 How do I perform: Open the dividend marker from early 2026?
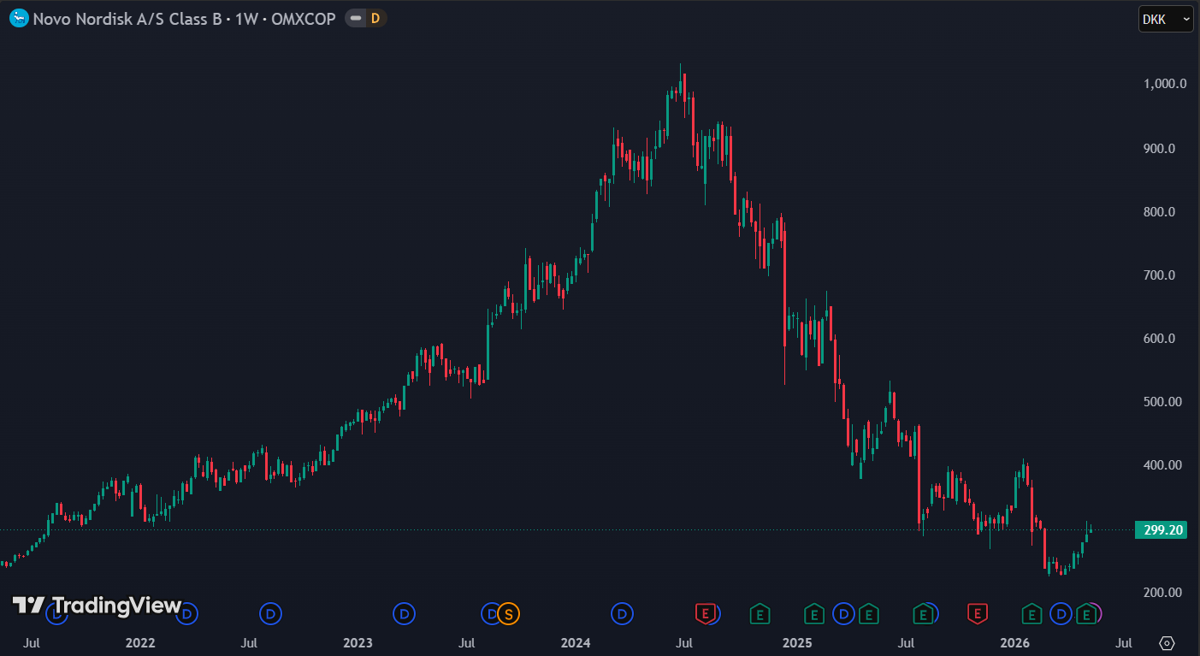1061,613
